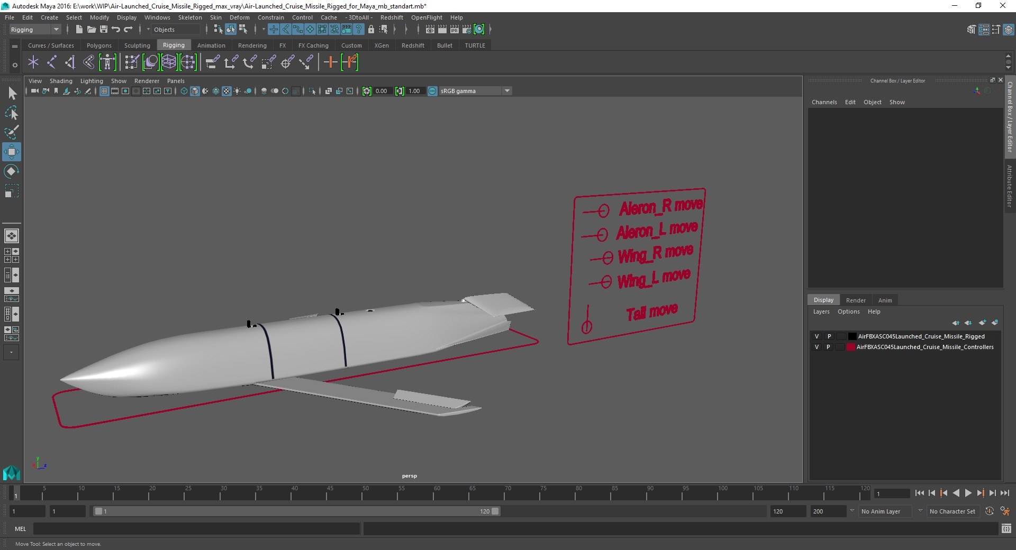Click the time range slider bar
The image size is (1016, 550).
(x=296, y=511)
